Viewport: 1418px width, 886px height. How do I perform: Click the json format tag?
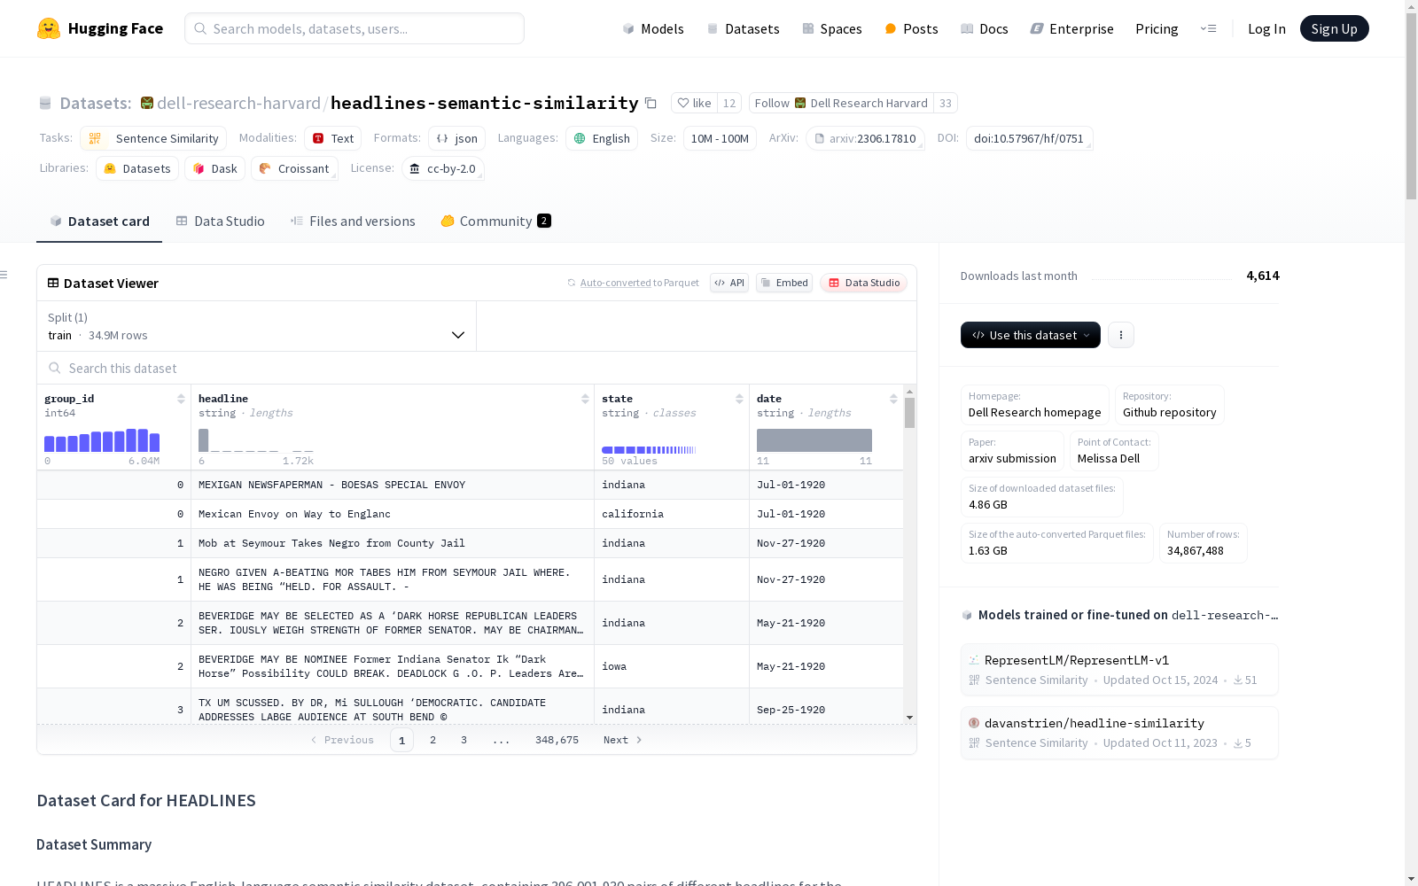tap(457, 138)
